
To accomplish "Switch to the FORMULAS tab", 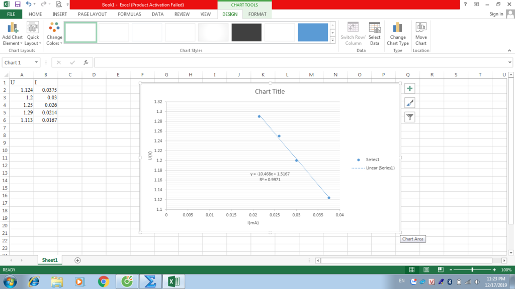I will [x=129, y=14].
